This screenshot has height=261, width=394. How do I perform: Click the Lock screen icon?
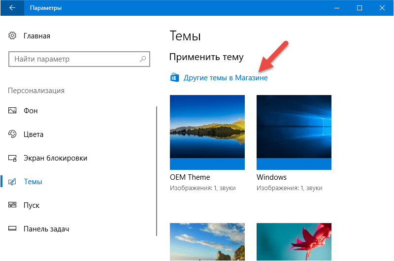12,158
